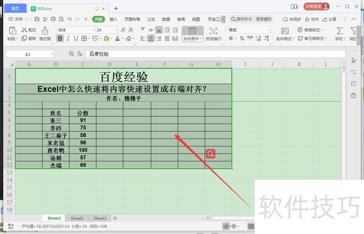Viewport: 364px width, 234px height.
Task: Open Cell Style (单元格样式) dropdown
Action: click(312, 38)
